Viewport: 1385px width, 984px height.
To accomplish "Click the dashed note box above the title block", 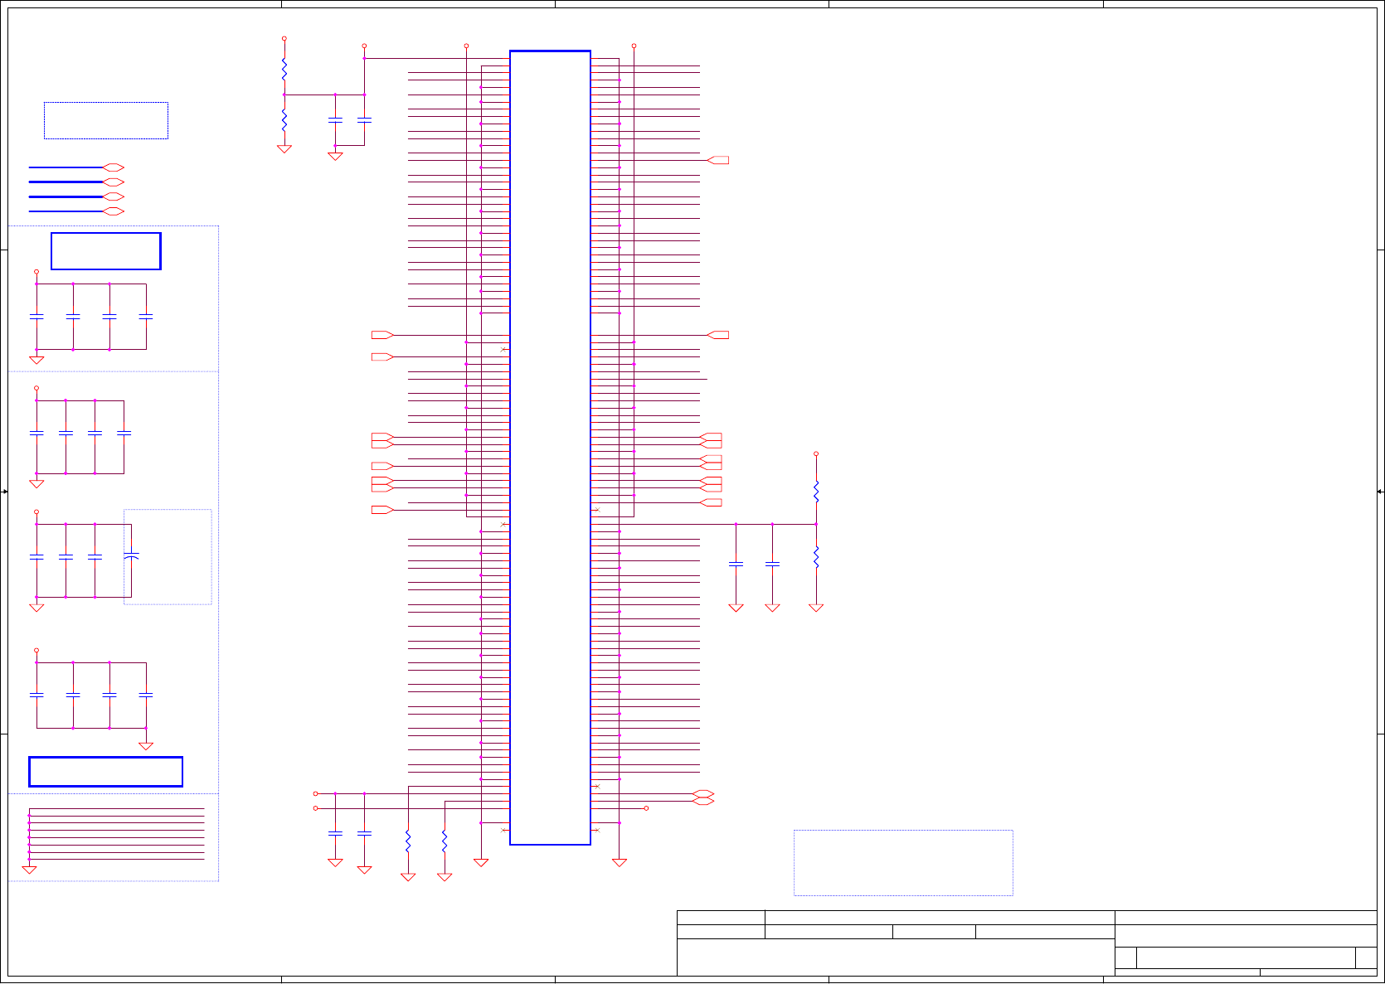I will (903, 863).
